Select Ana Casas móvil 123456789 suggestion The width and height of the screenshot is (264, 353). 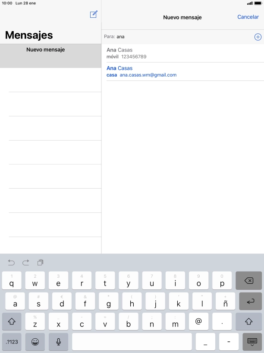click(182, 53)
